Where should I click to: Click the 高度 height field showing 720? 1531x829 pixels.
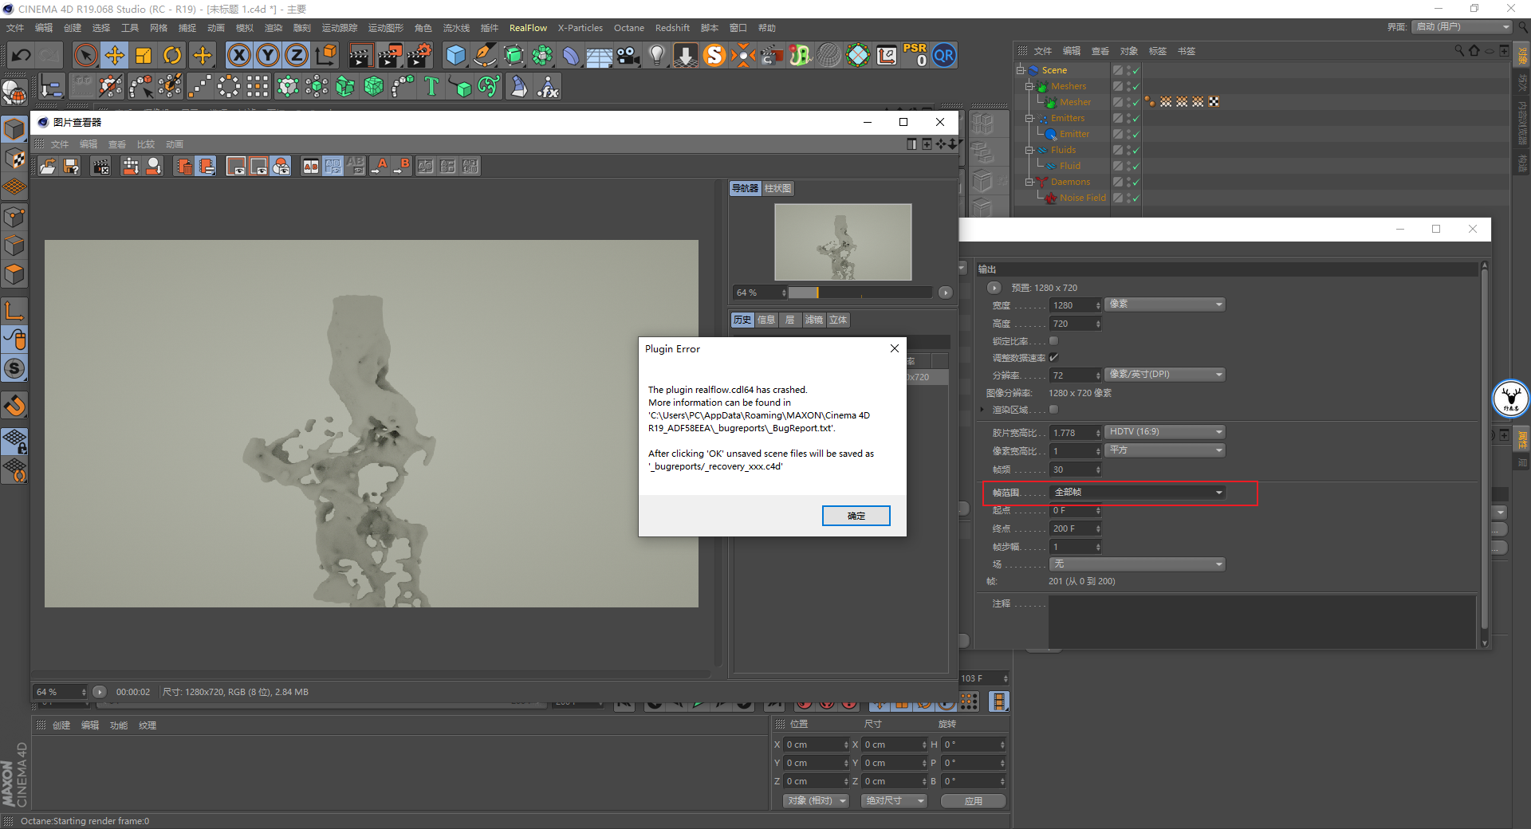point(1075,324)
